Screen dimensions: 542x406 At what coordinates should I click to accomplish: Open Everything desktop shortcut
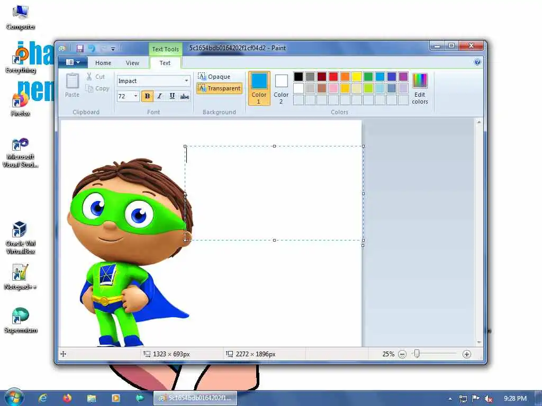click(x=21, y=60)
